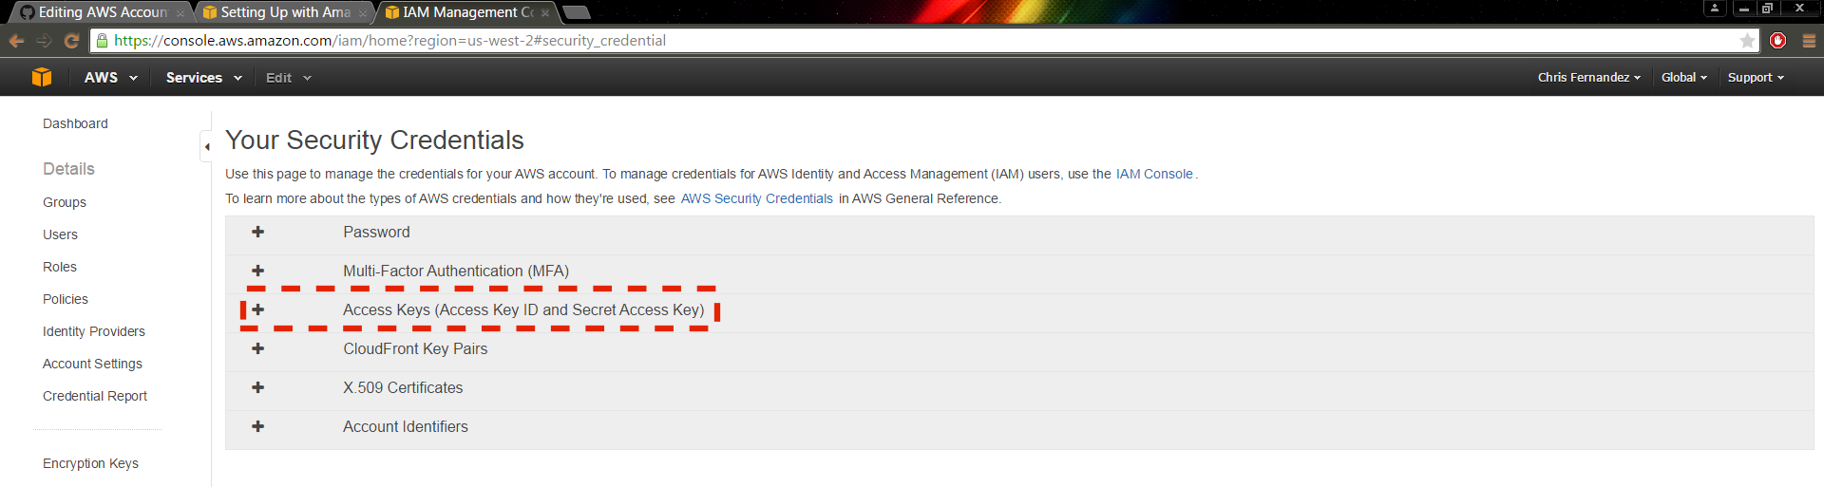Open Roles in the sidebar

(x=60, y=268)
